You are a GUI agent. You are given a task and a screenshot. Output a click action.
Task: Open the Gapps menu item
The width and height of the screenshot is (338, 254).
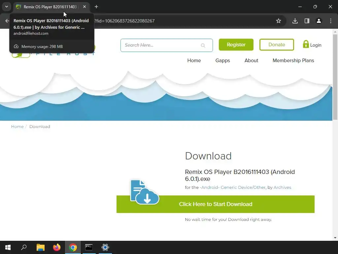(223, 61)
